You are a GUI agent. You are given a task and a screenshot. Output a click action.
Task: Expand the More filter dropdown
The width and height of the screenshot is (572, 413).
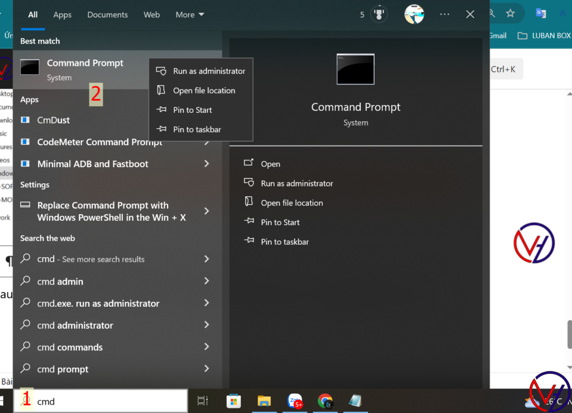190,15
